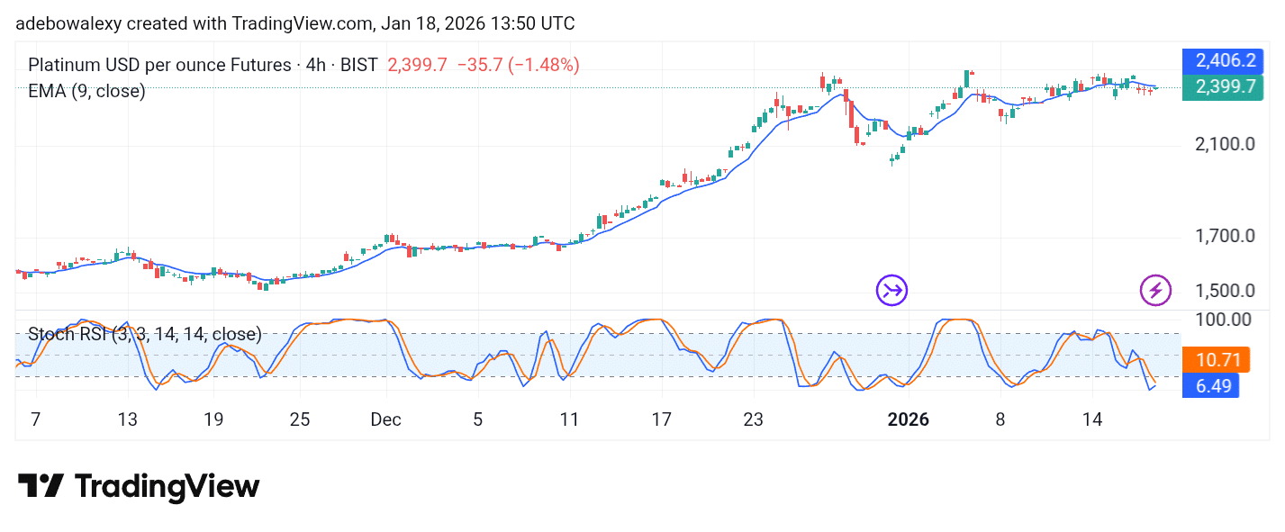Click the purple lightning bolt event marker
1285x532 pixels.
(1155, 290)
